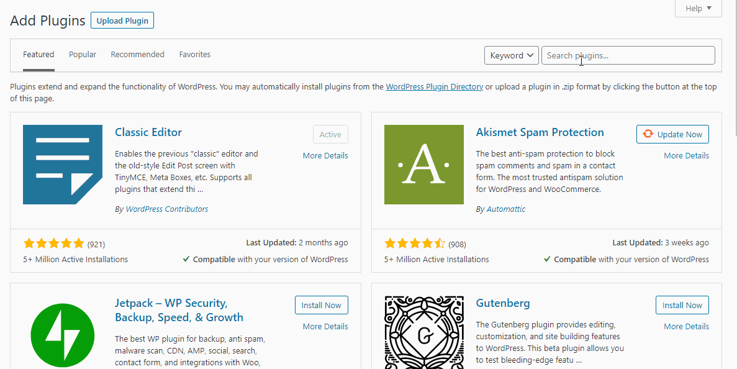
Task: Click the Gutenberg ornate G logo
Action: [x=424, y=333]
